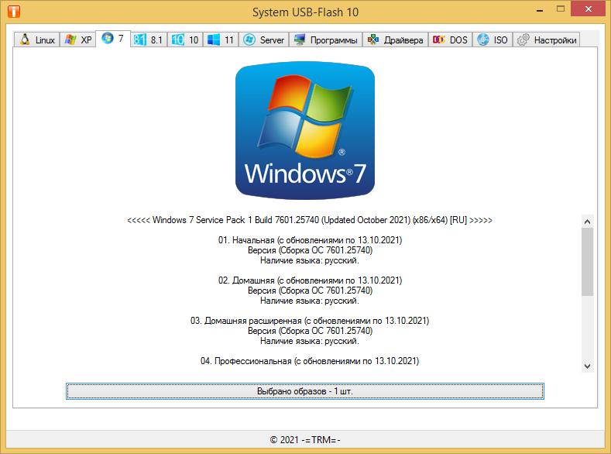Click the '© 2021 -=TRM=-' footer text
The image size is (611, 454).
pos(305,440)
